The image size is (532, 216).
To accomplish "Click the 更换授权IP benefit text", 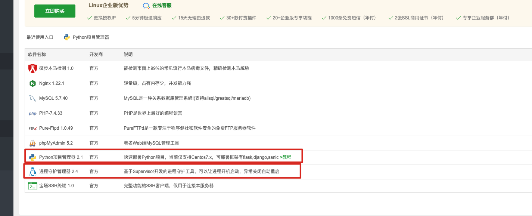I will [104, 18].
